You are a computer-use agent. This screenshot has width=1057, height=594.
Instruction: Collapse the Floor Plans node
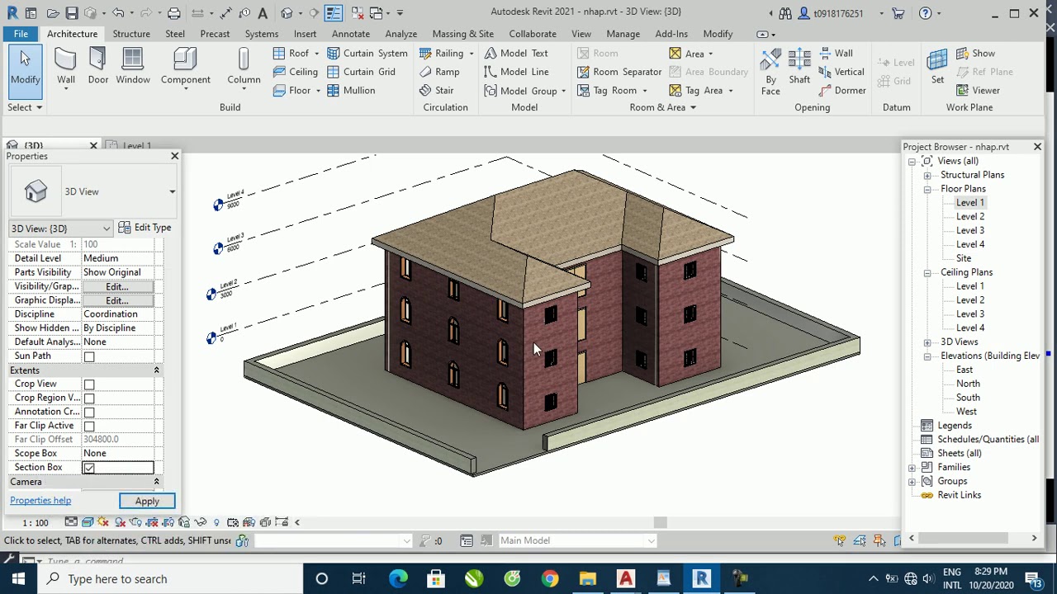(927, 189)
